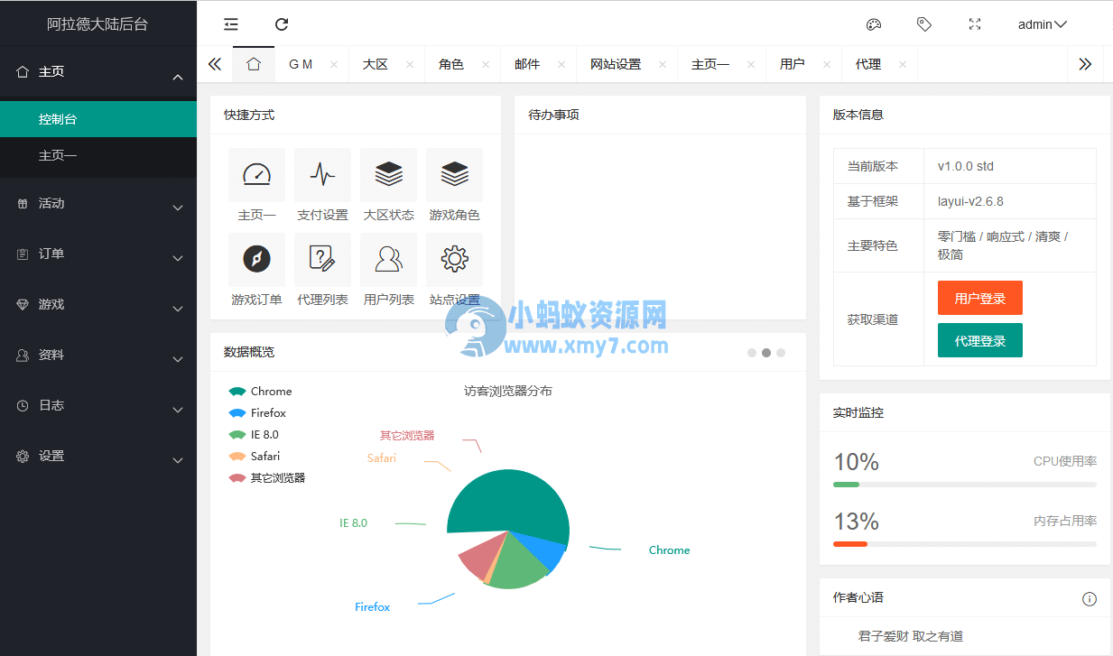Image resolution: width=1113 pixels, height=656 pixels.
Task: Open the theme palette icon
Action: (x=873, y=24)
